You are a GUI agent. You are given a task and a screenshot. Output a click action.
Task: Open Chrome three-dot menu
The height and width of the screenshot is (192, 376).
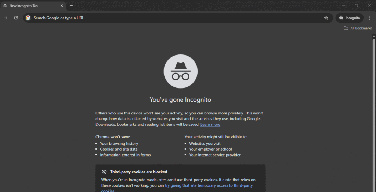coord(369,18)
